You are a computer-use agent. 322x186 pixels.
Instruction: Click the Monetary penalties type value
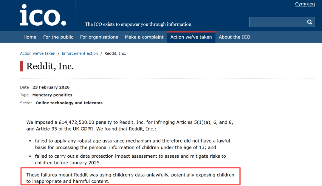click(x=52, y=95)
